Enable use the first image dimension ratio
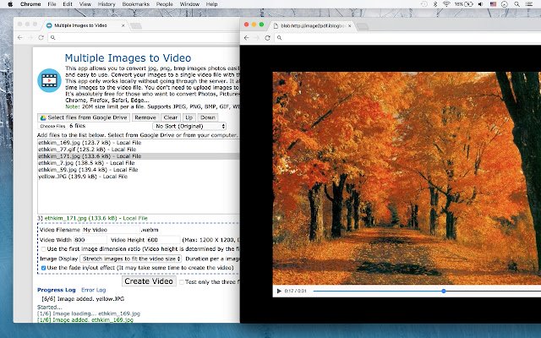This screenshot has height=338, width=541. [x=43, y=249]
